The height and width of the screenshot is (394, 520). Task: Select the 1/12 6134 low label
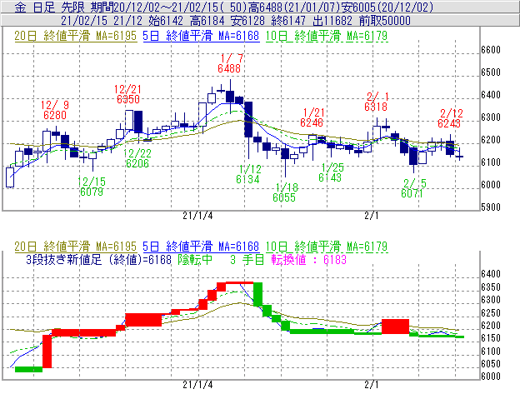248,174
